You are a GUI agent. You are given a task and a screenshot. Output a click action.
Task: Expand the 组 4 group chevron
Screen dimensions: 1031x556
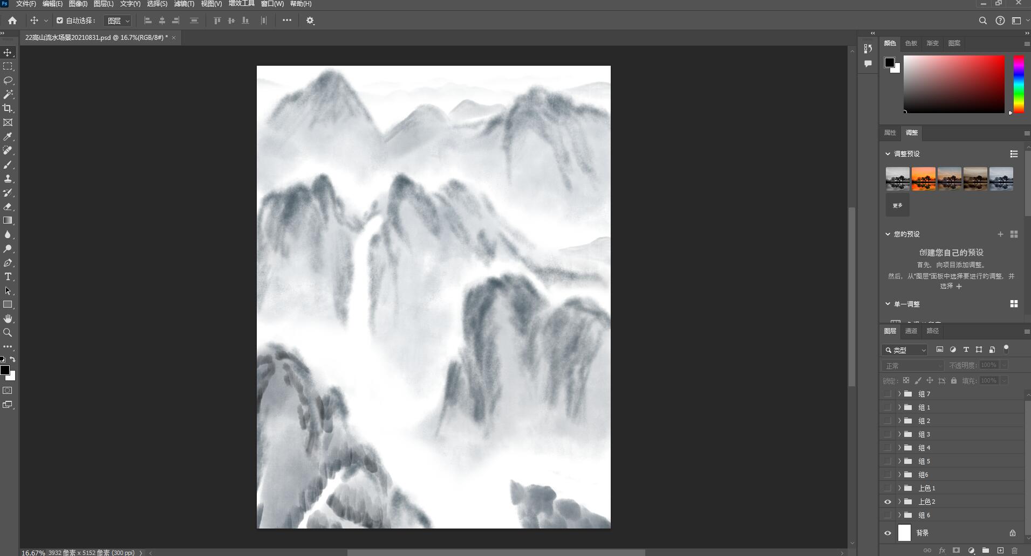click(899, 448)
